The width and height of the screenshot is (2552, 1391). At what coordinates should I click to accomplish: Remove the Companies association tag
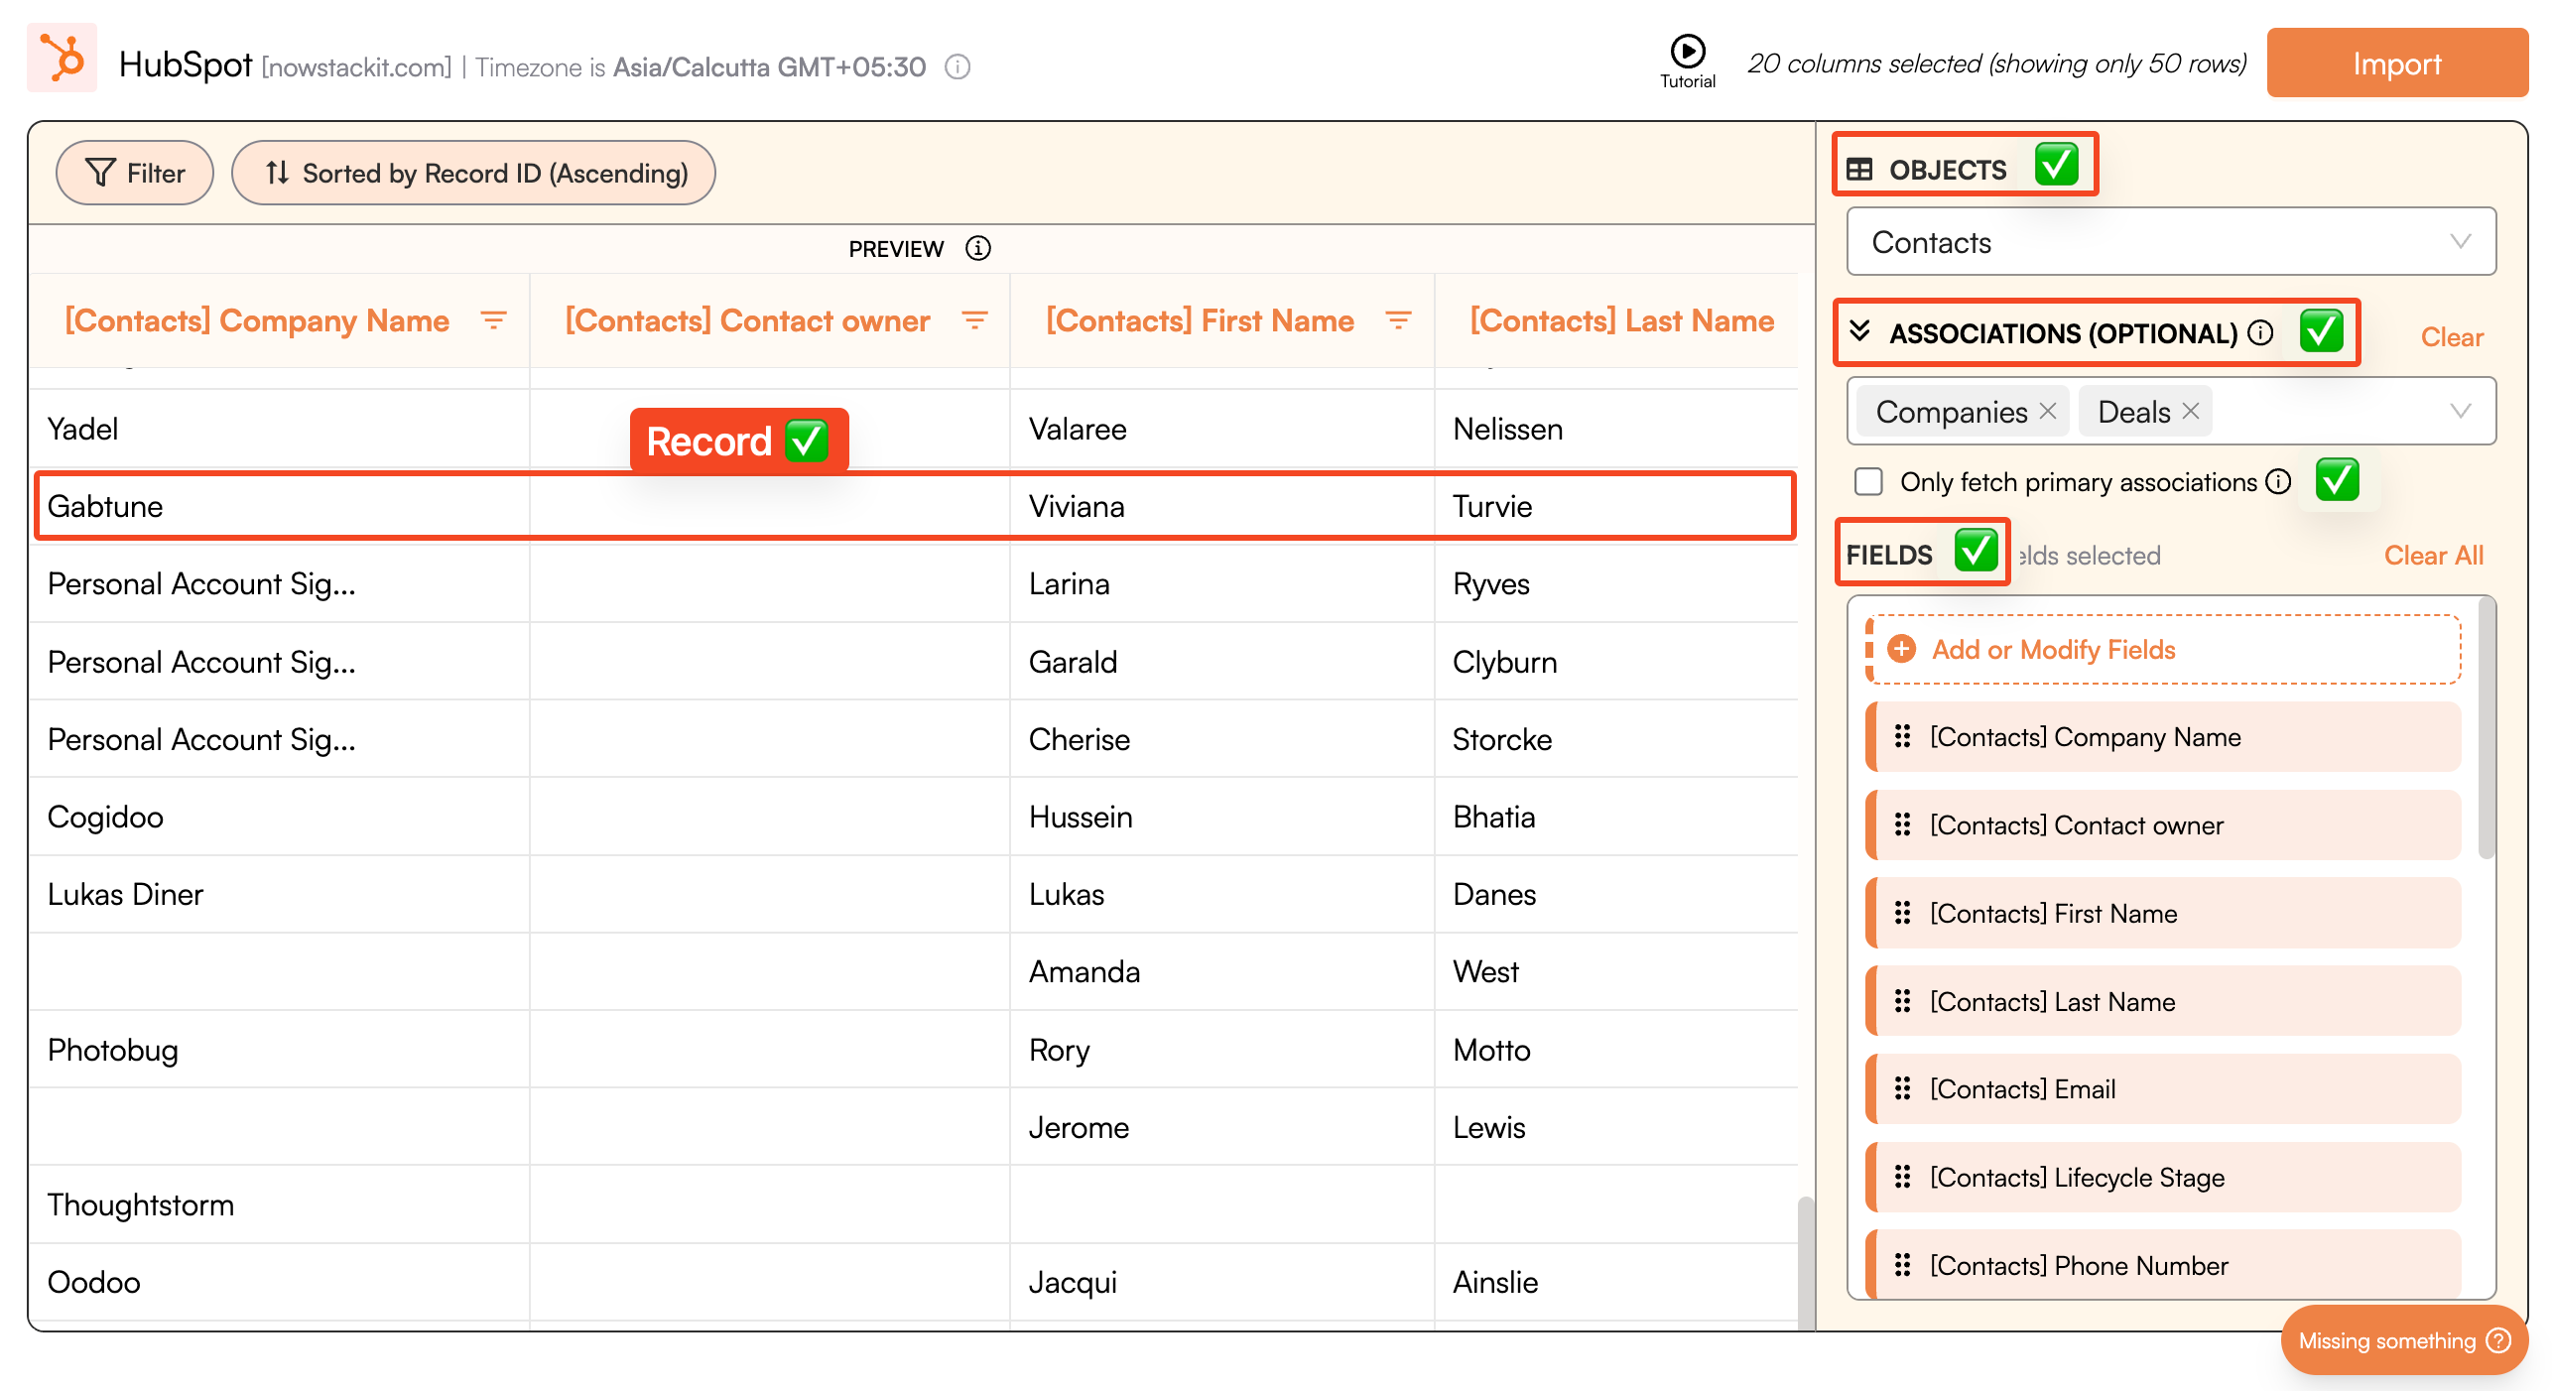(2047, 412)
